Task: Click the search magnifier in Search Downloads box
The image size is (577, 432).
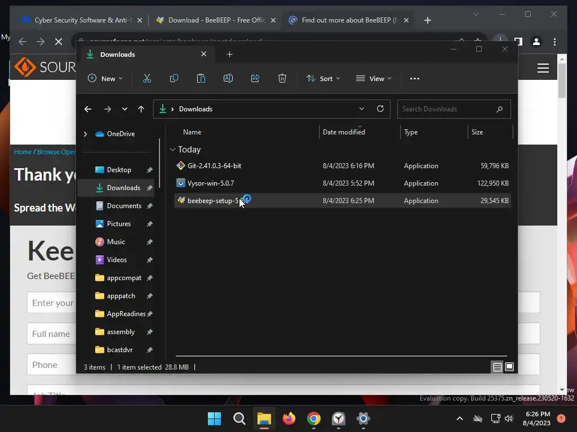Action: pos(499,109)
